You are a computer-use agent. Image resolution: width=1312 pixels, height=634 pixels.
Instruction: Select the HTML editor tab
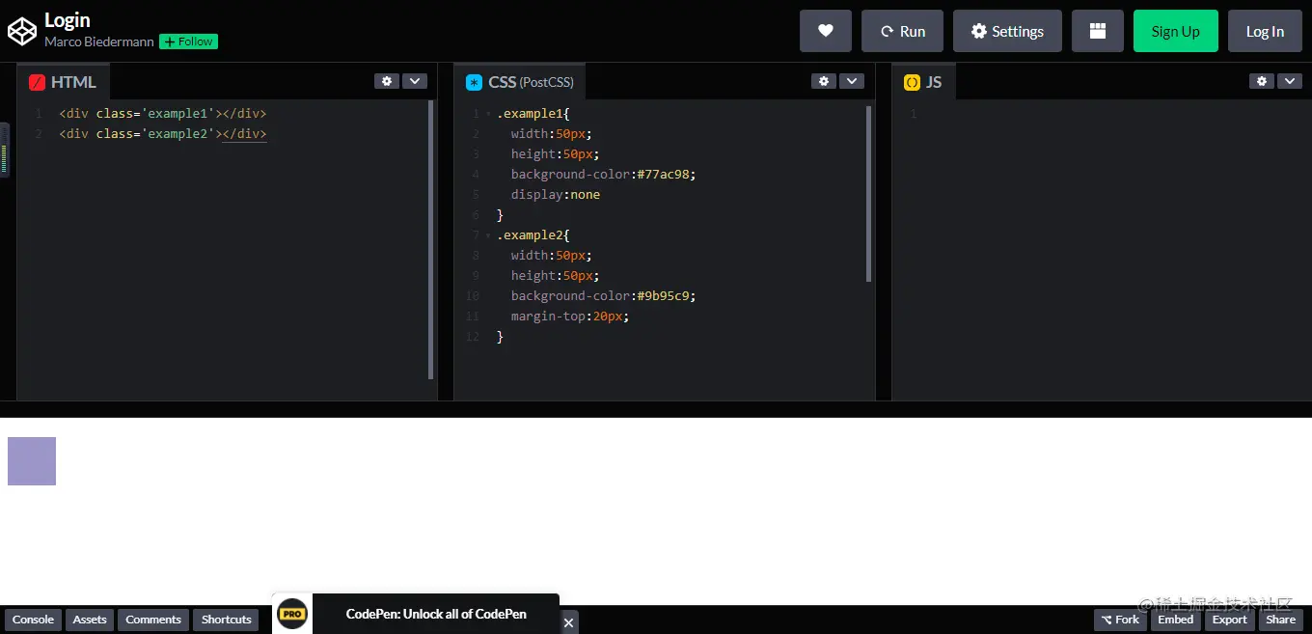tap(64, 82)
